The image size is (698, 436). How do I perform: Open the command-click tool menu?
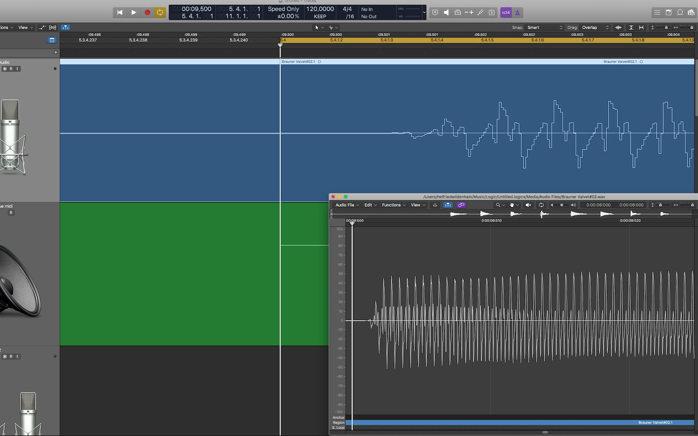333,27
